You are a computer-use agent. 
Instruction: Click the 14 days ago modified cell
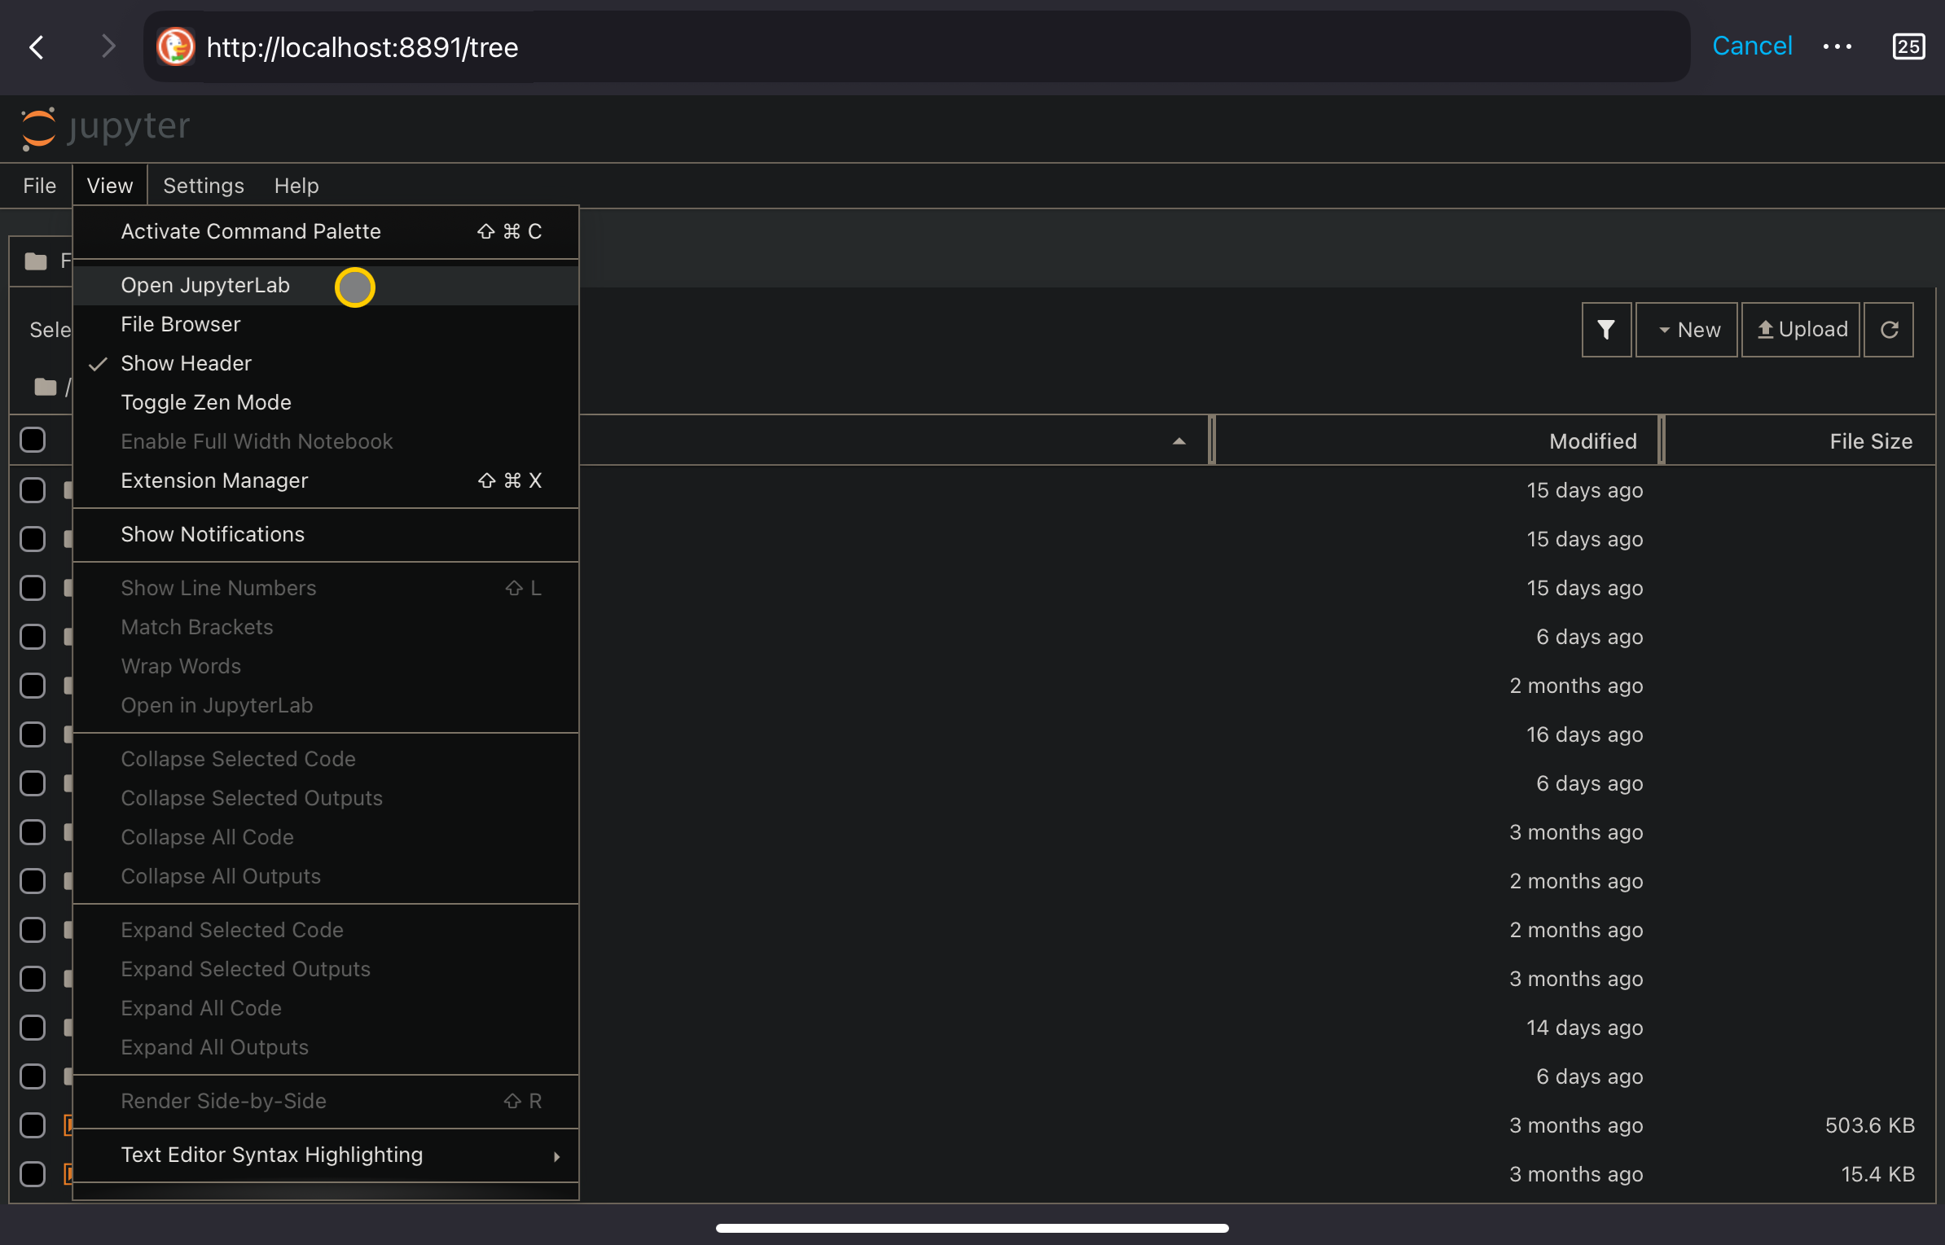tap(1584, 1028)
